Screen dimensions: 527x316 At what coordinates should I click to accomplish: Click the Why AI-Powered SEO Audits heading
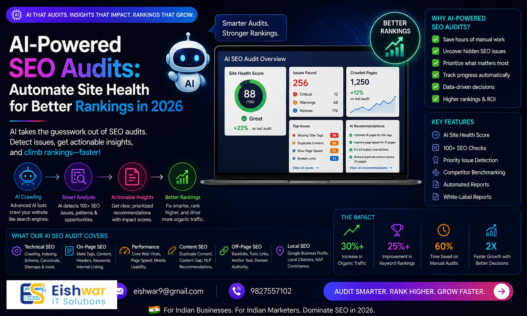coord(458,22)
